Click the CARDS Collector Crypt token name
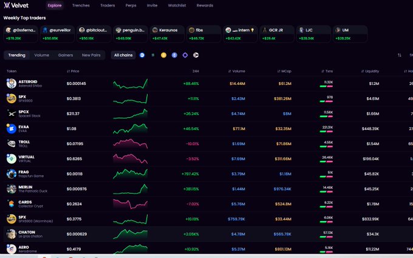The image size is (413, 258). (x=30, y=204)
